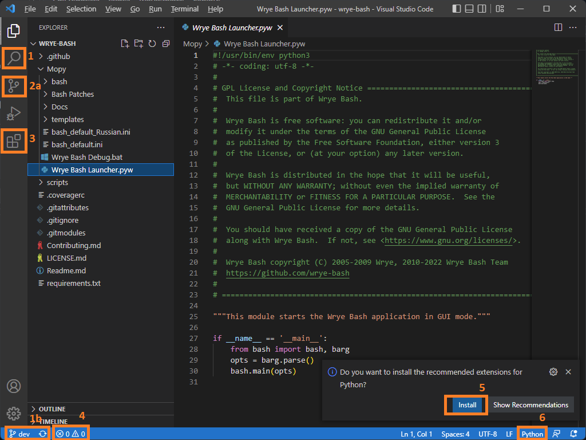Click the New File icon in Explorer
Screen dimensions: 586x440
(125, 44)
